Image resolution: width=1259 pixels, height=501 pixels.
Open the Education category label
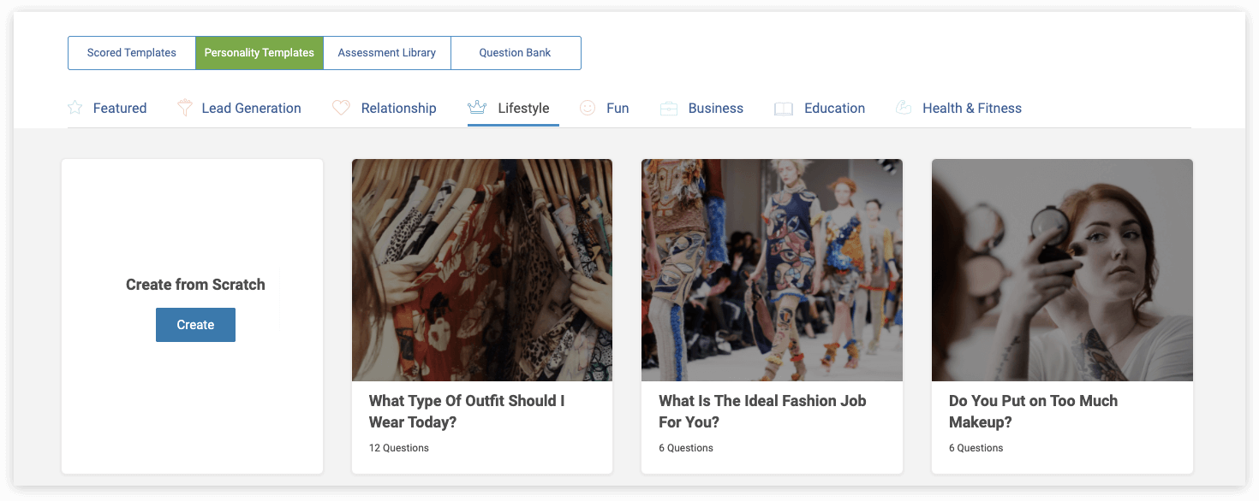tap(834, 109)
